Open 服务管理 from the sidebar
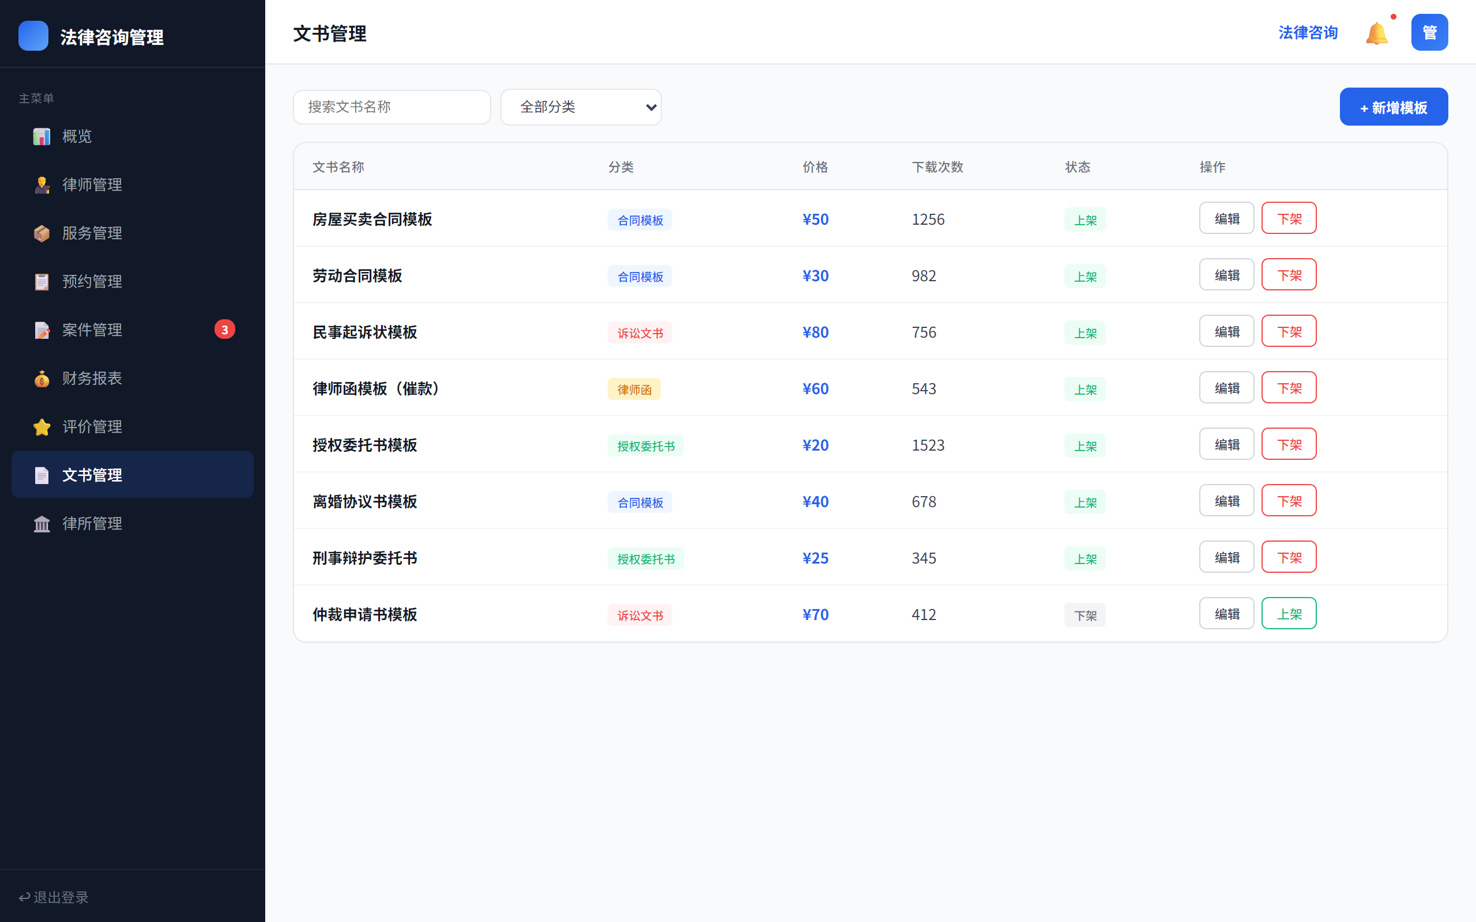1476x922 pixels. click(x=133, y=233)
